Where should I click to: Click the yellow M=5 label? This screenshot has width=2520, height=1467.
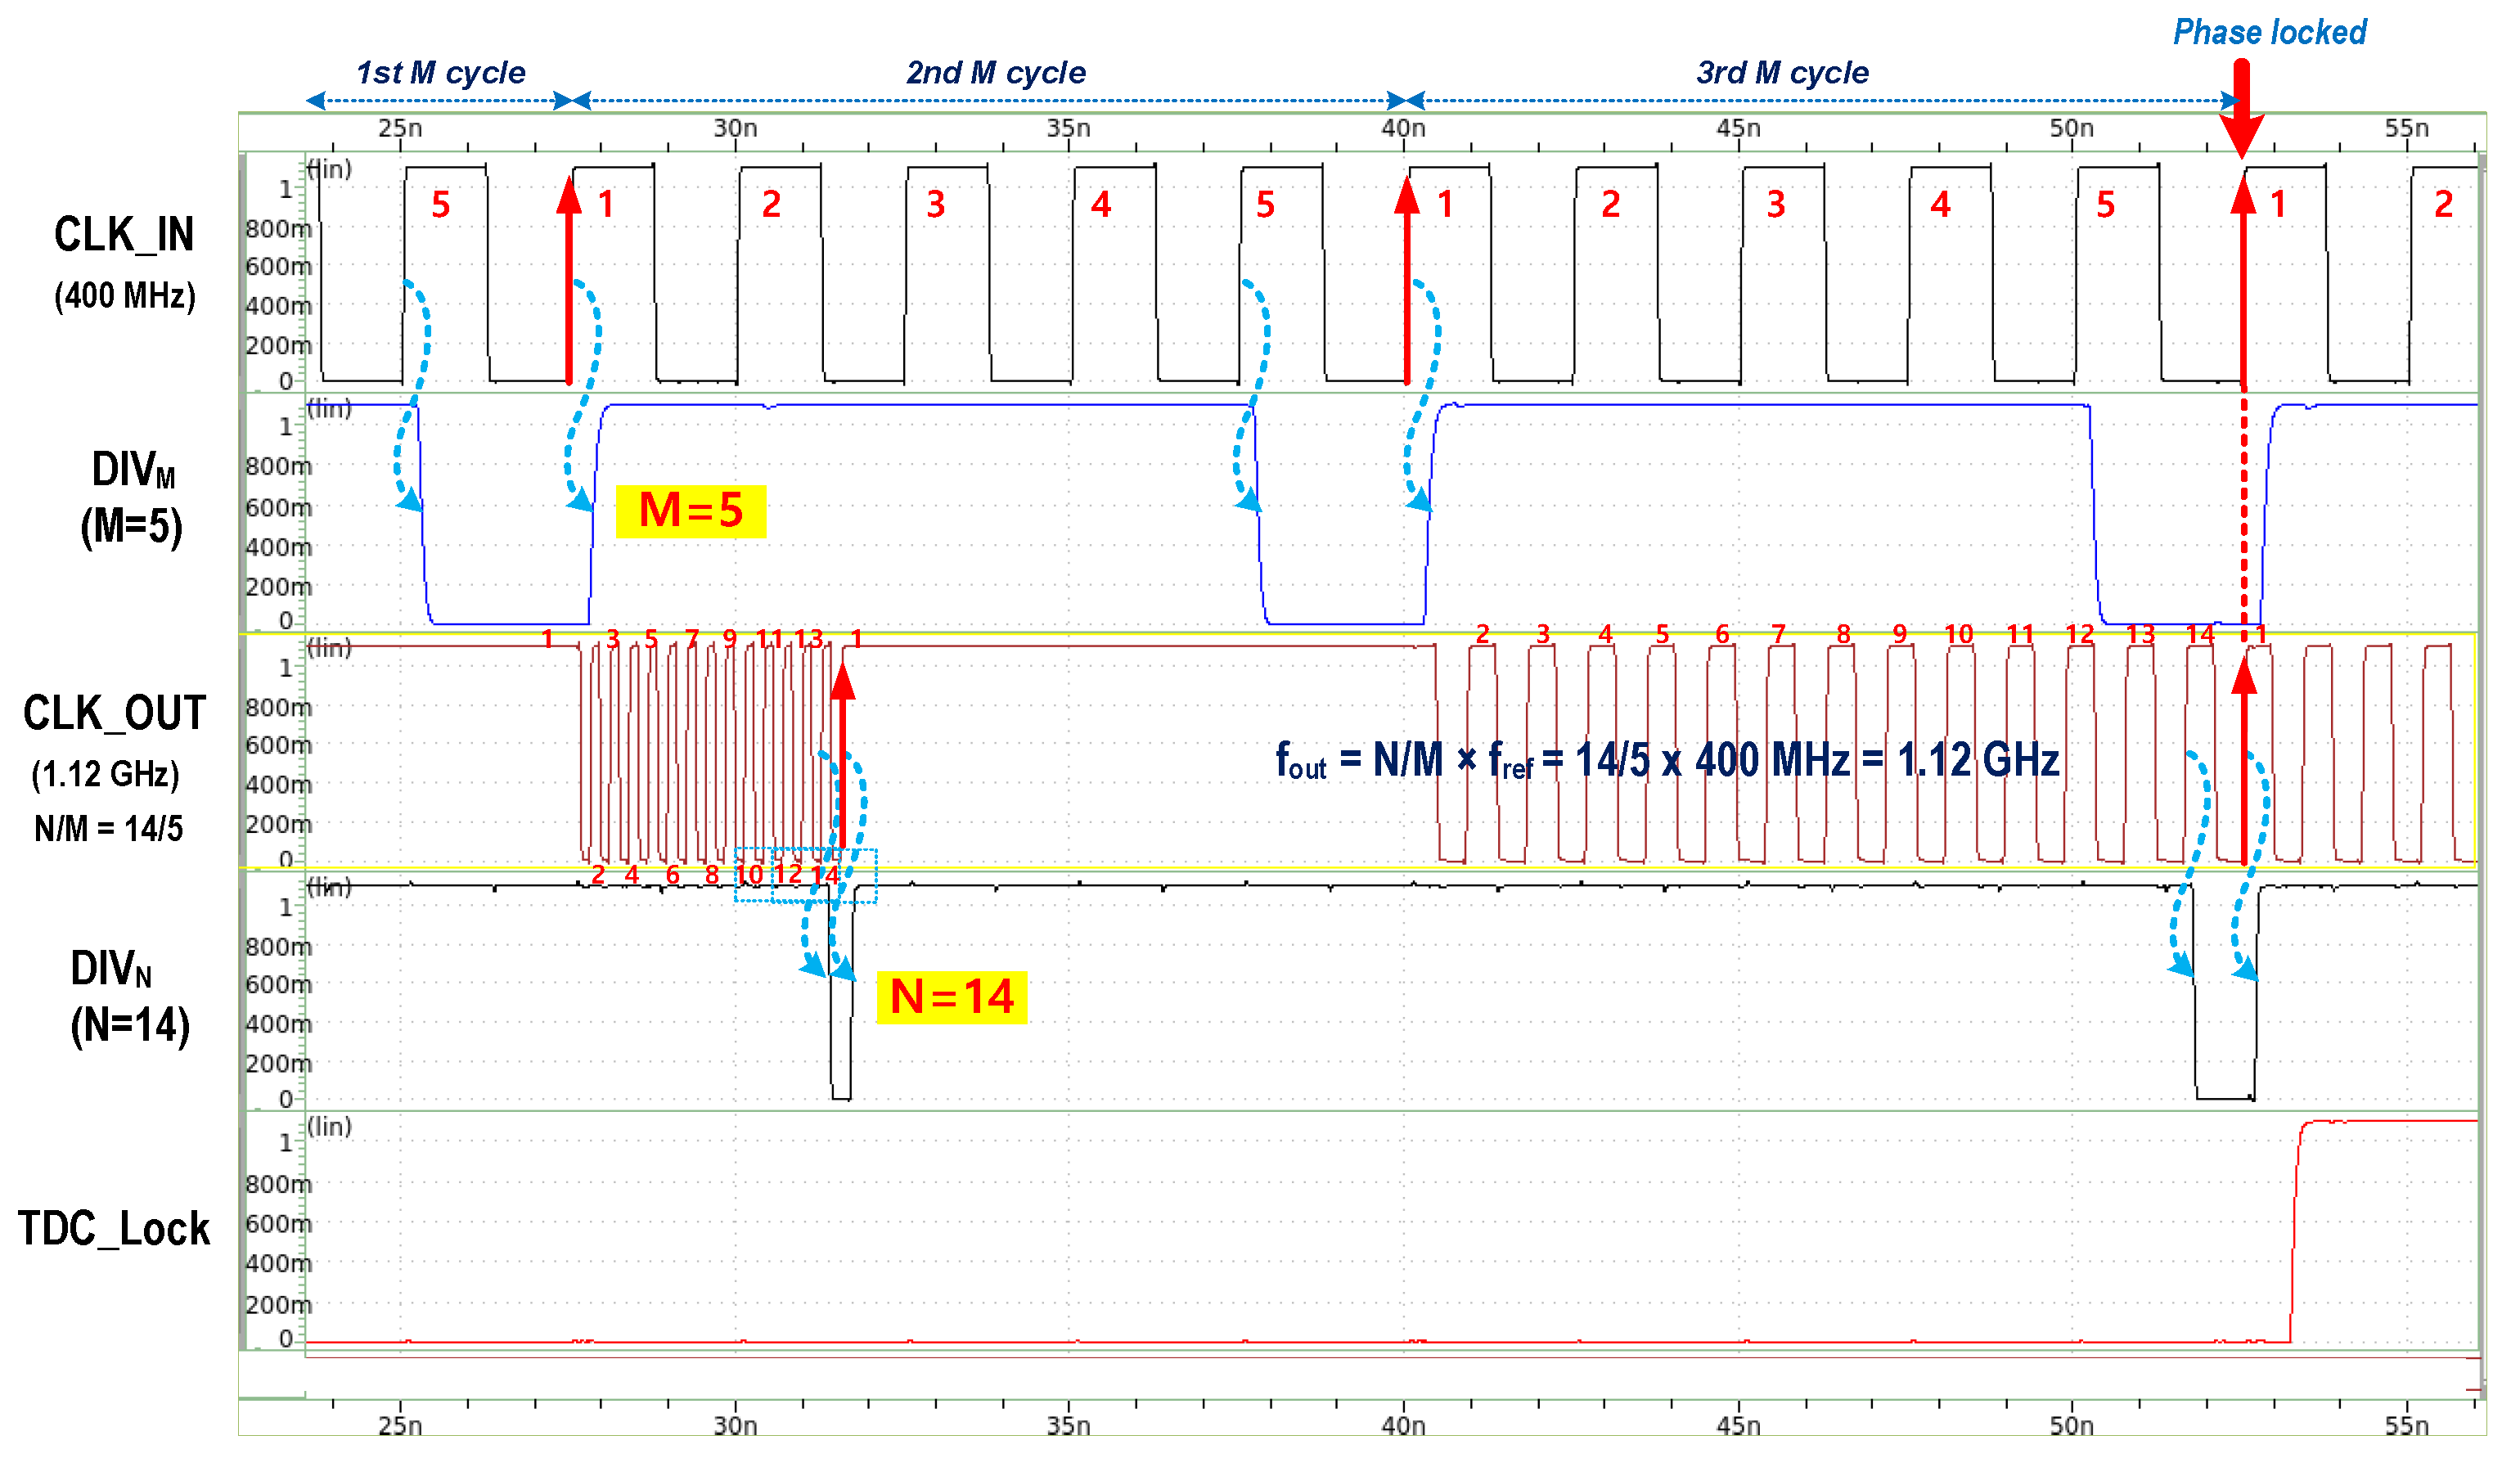click(x=690, y=511)
